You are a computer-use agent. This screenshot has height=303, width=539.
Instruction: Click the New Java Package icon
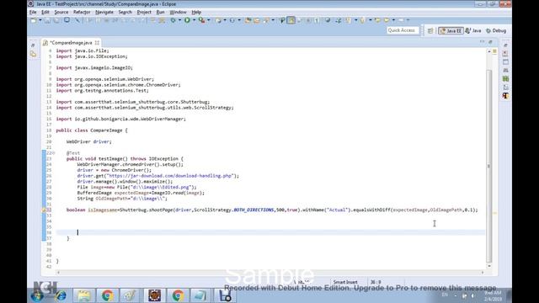click(218, 20)
